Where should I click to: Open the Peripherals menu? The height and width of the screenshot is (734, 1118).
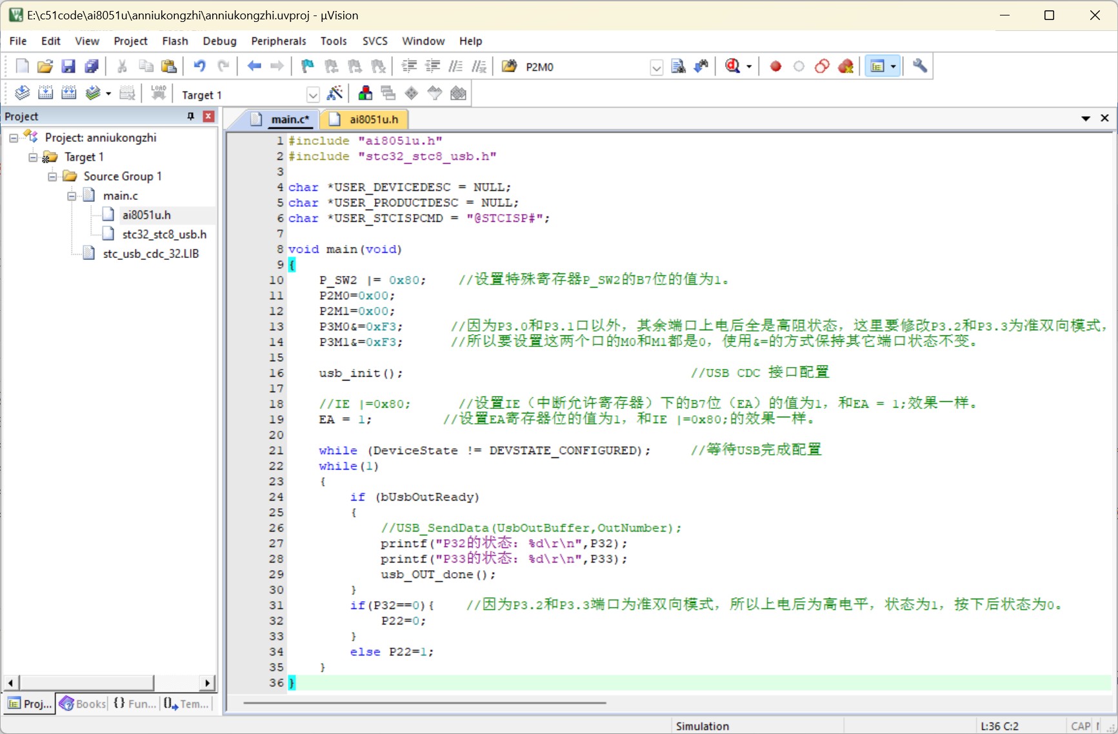coord(279,41)
